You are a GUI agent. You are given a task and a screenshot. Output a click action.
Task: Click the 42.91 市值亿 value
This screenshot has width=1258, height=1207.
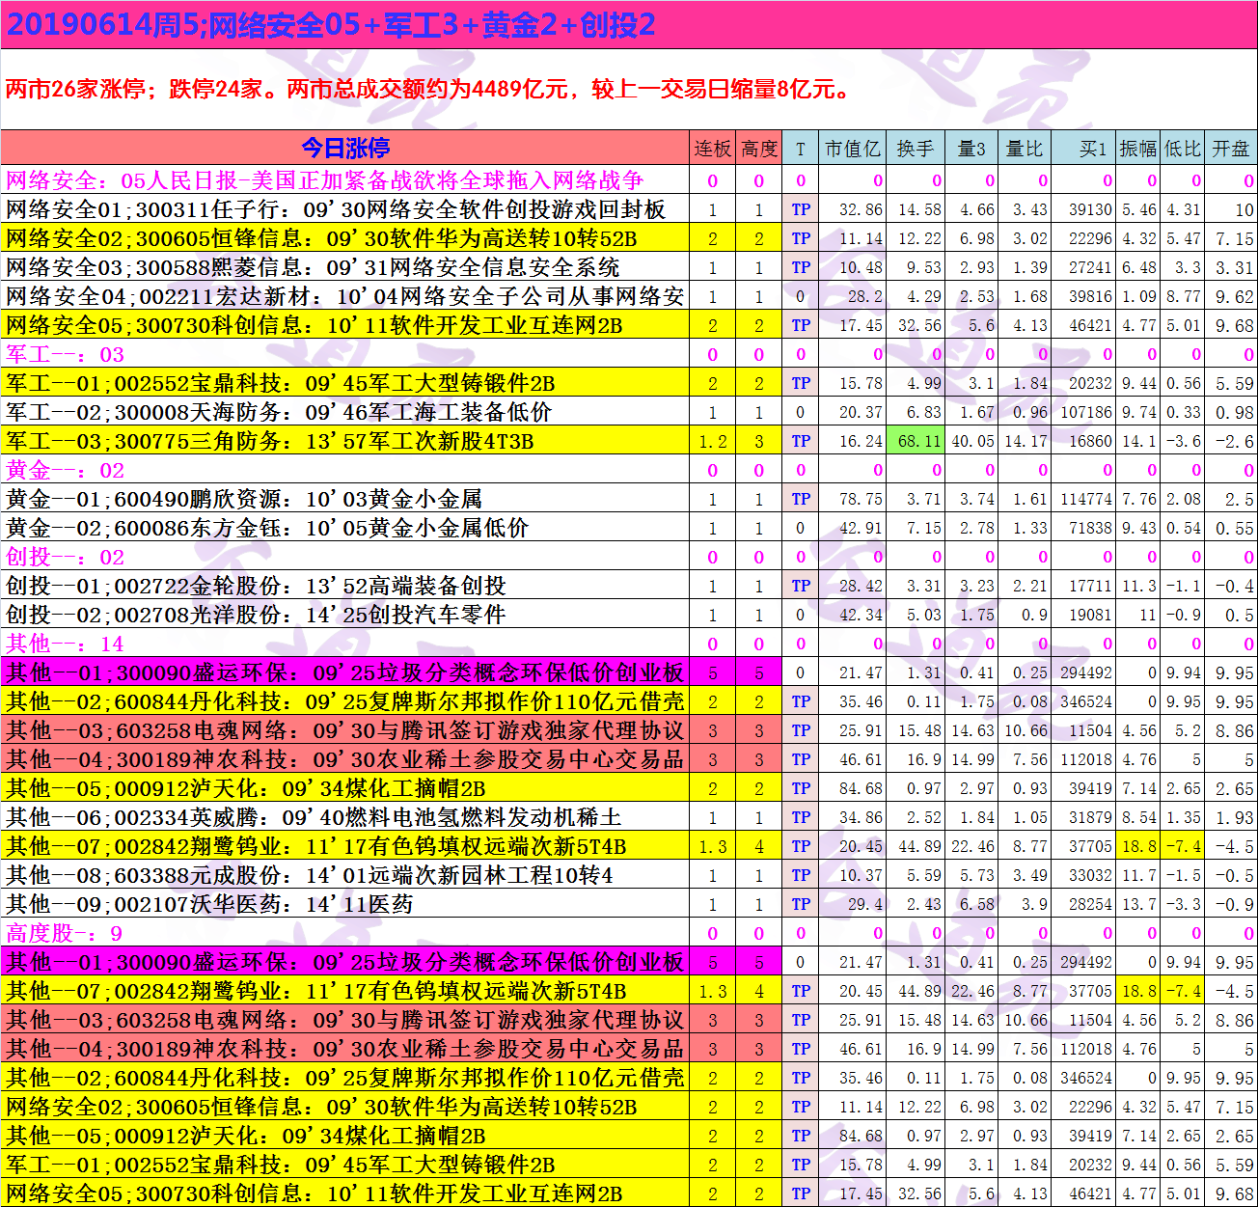(x=861, y=528)
